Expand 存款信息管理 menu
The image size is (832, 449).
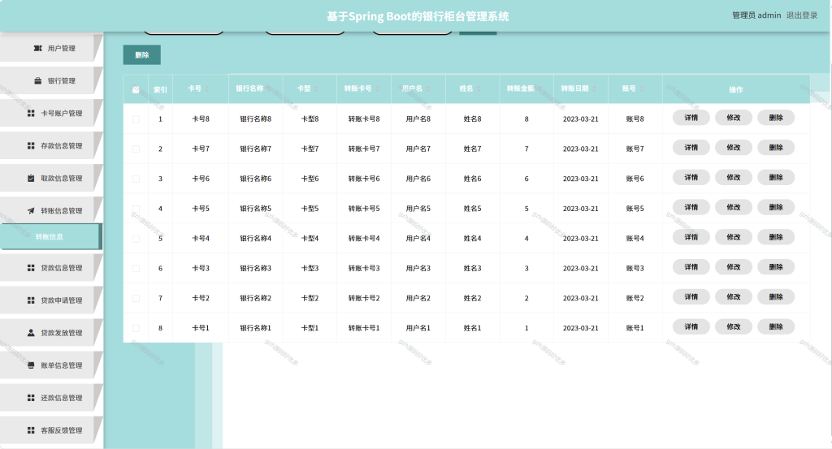50,146
